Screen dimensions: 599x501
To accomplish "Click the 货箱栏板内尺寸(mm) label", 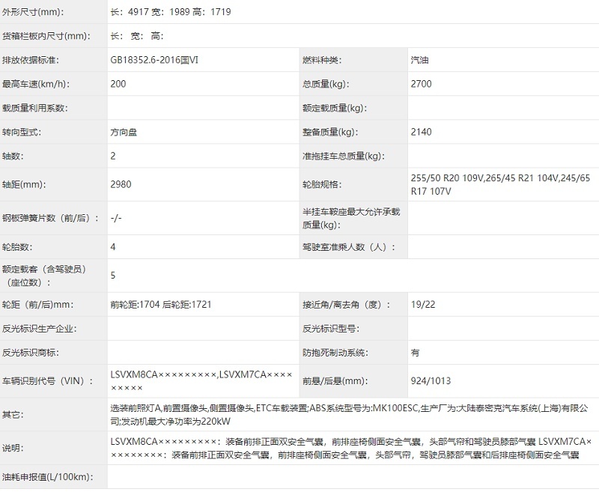I will click(x=46, y=36).
